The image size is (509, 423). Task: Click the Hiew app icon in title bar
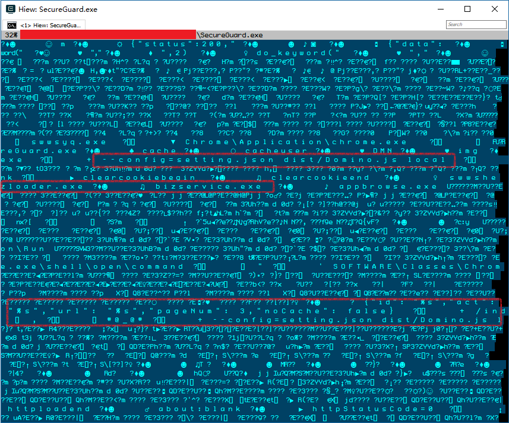[10, 9]
